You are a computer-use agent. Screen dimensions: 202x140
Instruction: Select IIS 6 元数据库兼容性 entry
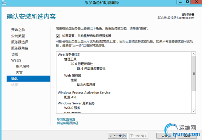coord(91,69)
